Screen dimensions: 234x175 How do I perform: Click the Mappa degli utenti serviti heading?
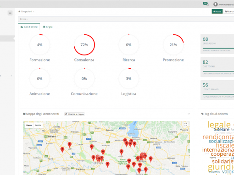tap(43, 114)
